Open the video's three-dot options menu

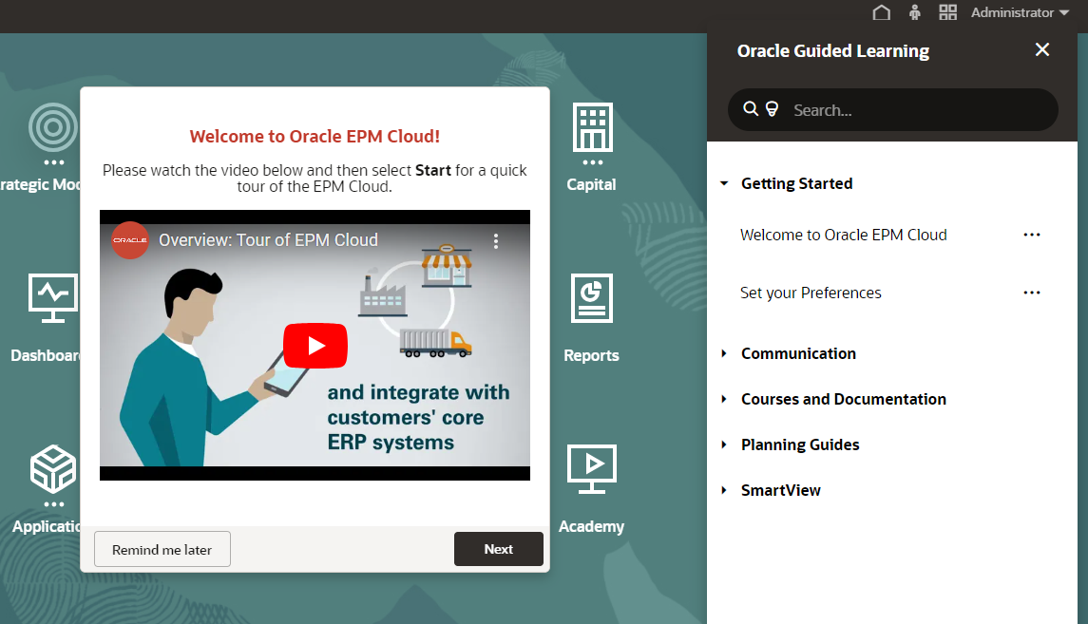(x=495, y=241)
